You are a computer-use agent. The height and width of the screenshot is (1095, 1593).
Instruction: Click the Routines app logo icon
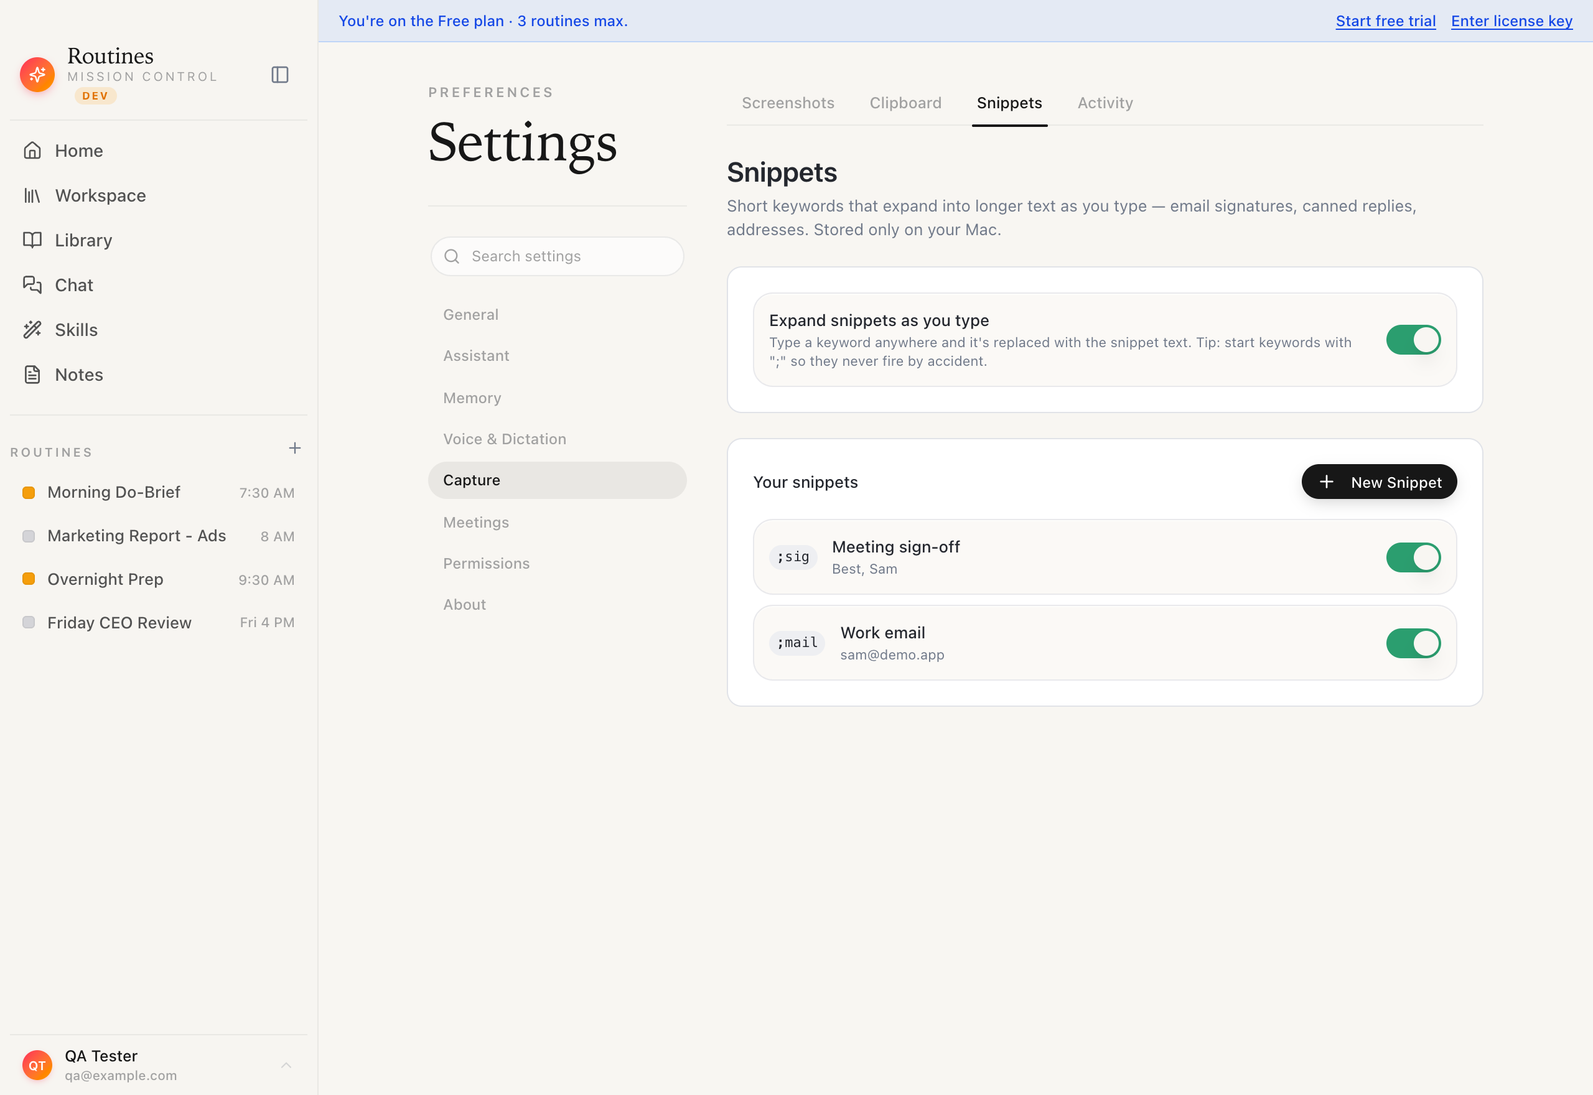[x=37, y=74]
